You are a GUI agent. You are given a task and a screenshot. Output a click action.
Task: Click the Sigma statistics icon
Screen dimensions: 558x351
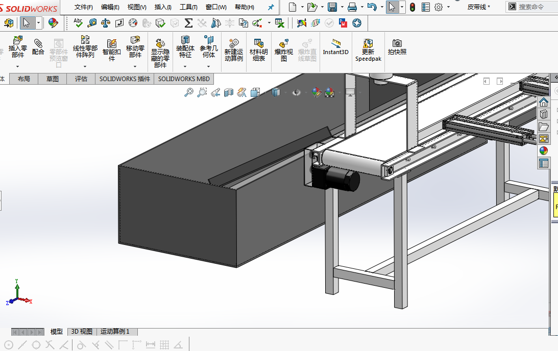188,23
